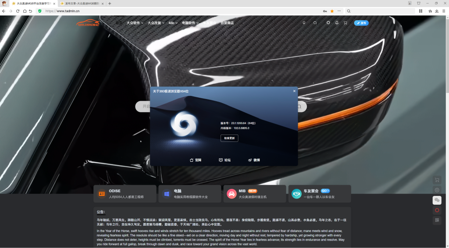Click the browser skin shirt icon
The width and height of the screenshot is (449, 248).
(x=419, y=3)
